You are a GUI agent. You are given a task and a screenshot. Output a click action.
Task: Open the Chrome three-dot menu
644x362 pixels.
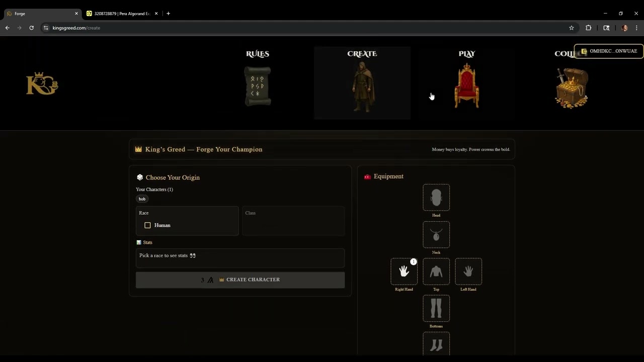pyautogui.click(x=636, y=28)
